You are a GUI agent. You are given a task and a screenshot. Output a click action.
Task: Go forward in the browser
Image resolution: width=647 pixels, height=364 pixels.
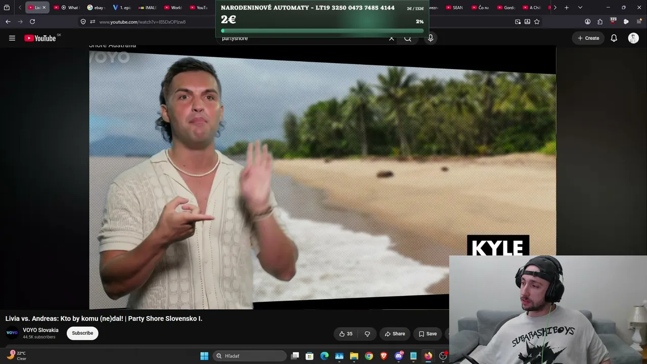point(20,22)
